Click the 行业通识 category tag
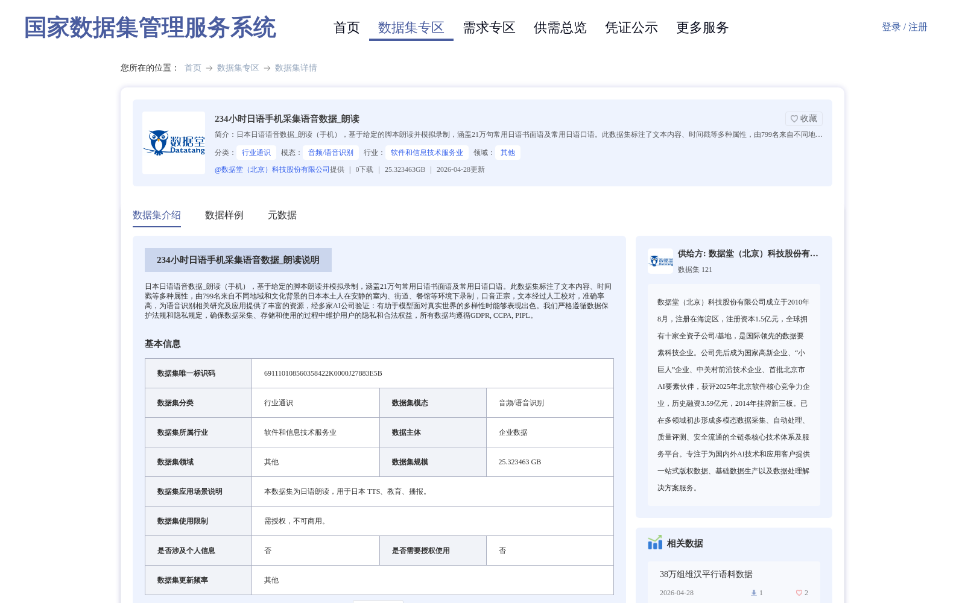 click(x=256, y=153)
